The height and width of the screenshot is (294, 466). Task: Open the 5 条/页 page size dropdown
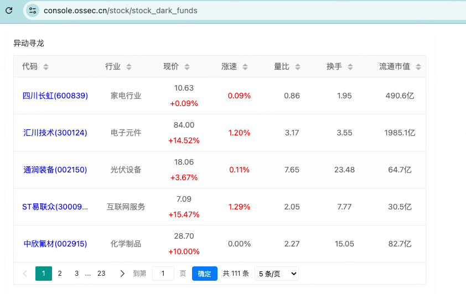pos(277,274)
